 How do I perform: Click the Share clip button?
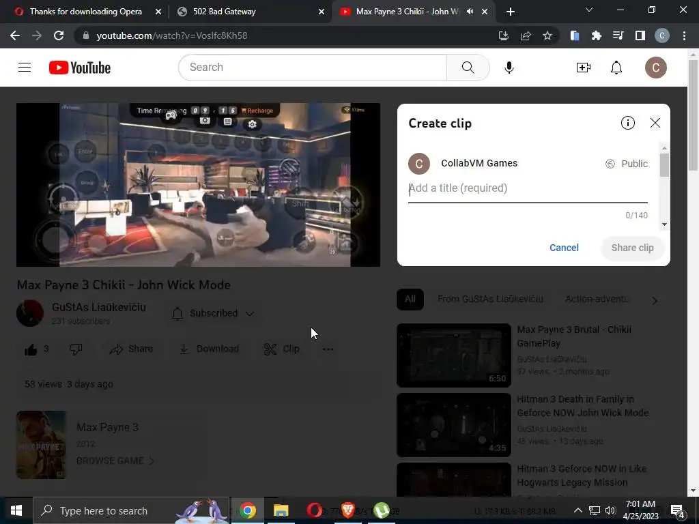pos(632,248)
